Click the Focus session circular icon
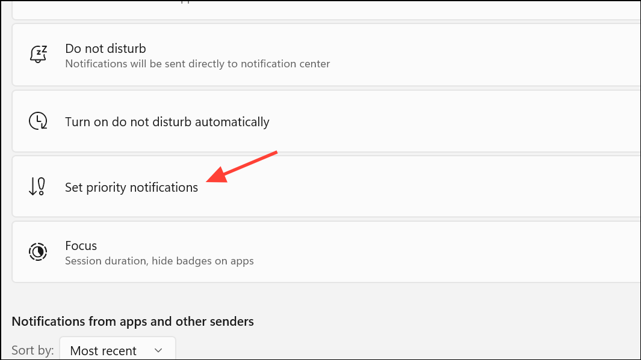 pos(38,252)
